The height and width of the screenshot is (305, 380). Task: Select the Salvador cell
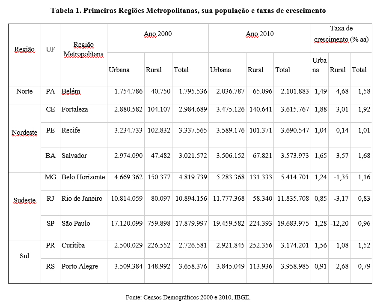74,156
